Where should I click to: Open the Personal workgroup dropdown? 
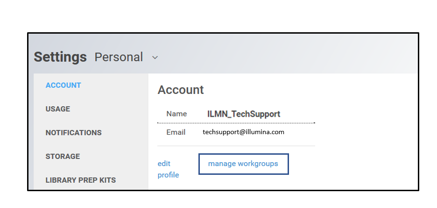[x=119, y=57]
